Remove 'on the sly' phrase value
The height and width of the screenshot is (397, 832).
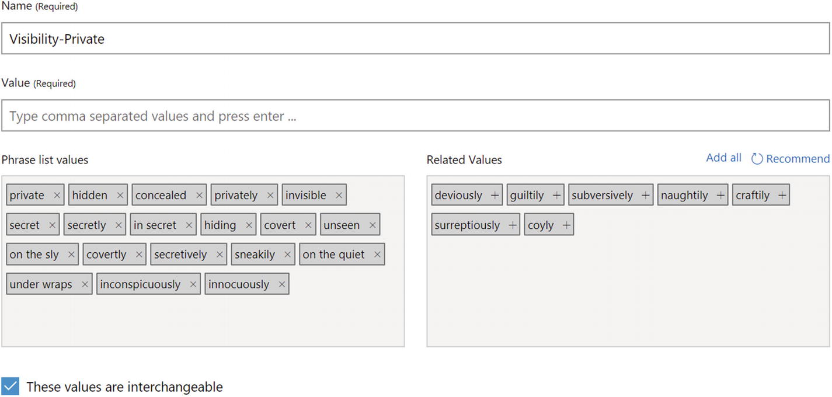click(x=71, y=255)
